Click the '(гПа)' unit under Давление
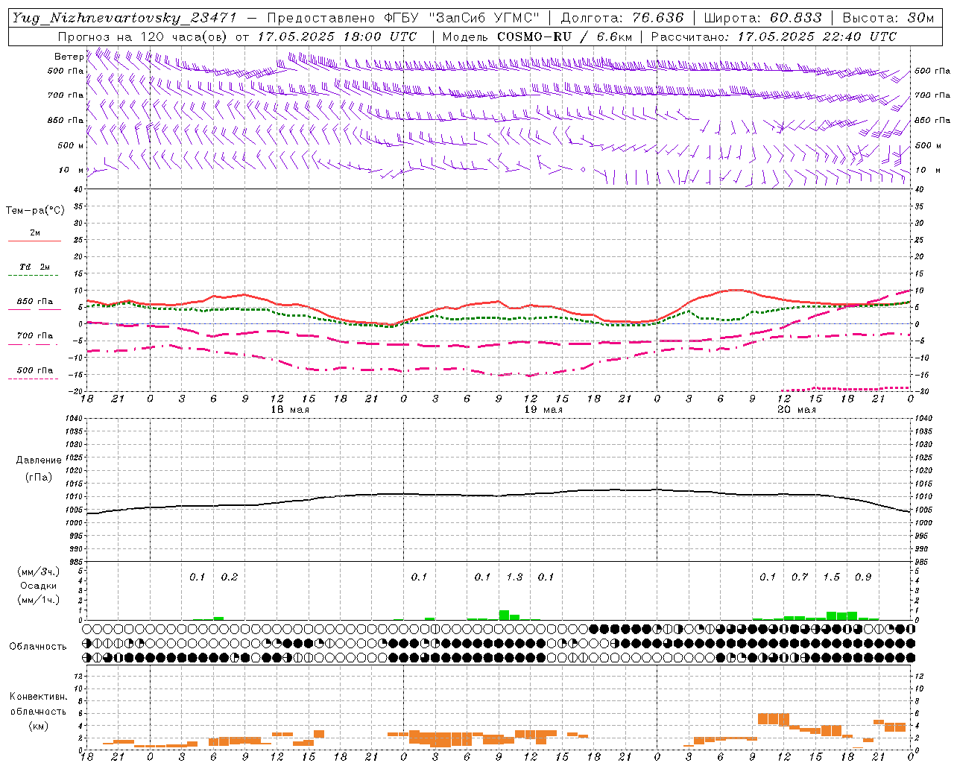This screenshot has height=763, width=954. [39, 477]
